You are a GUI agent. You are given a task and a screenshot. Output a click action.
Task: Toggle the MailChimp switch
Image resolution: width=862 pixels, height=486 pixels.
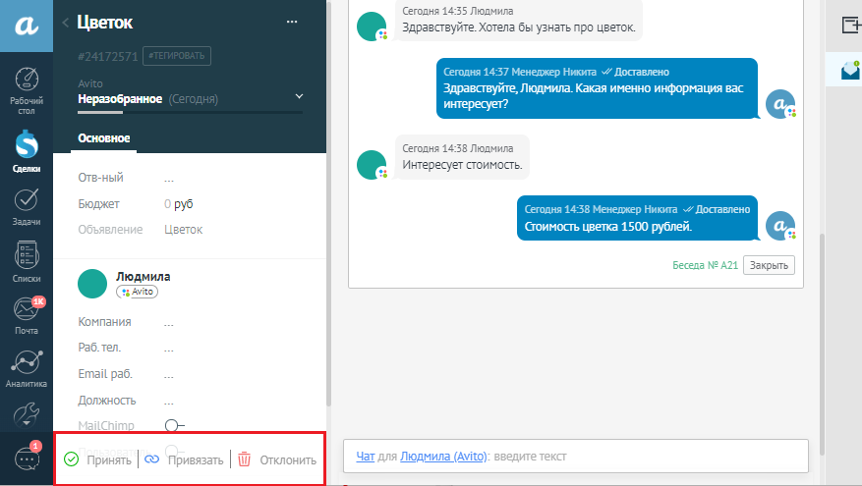[x=174, y=425]
